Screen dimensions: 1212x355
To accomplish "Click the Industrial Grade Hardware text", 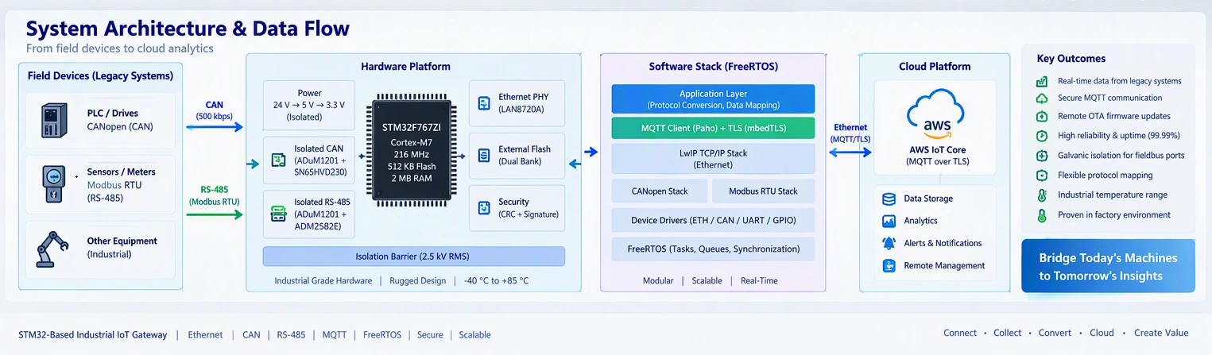I will [x=323, y=280].
